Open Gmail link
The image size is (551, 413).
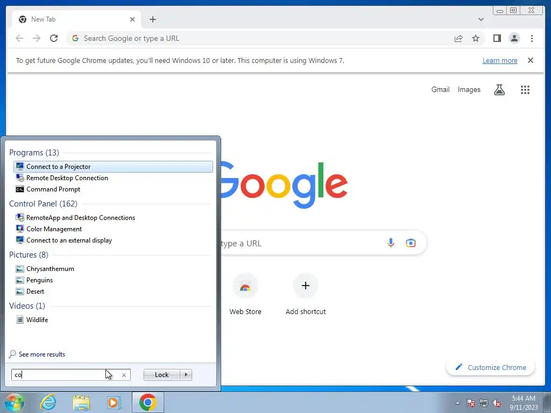pos(440,90)
